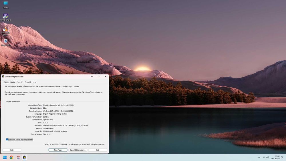Click the Next Page button
Screen dimensions: 286x161
(58, 150)
